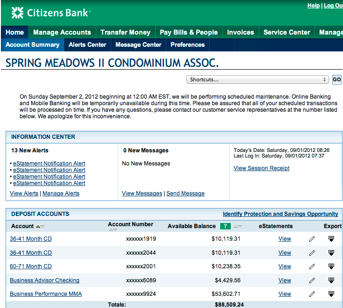Screen dimensions: 343x308
Task: Export icon for account xxxxxx1919
Action: [x=331, y=239]
